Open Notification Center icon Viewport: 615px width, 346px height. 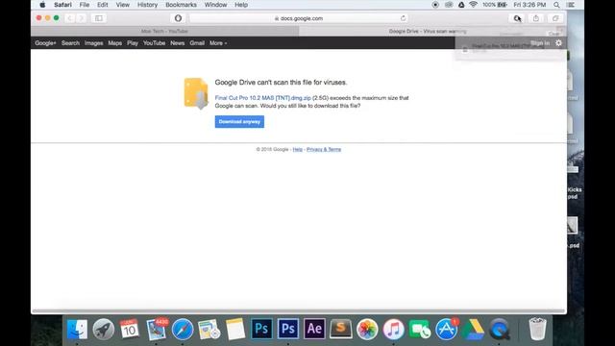(571, 5)
